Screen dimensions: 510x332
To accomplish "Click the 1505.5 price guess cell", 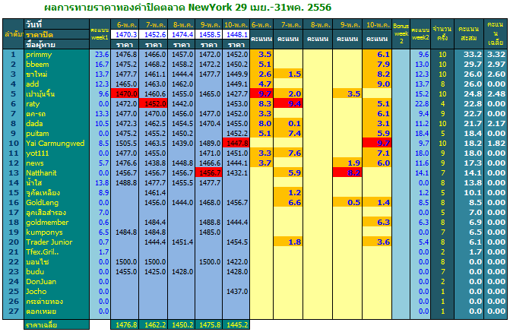I will pos(125,144).
